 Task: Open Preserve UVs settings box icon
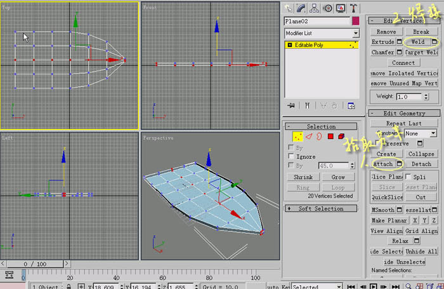tap(420, 144)
